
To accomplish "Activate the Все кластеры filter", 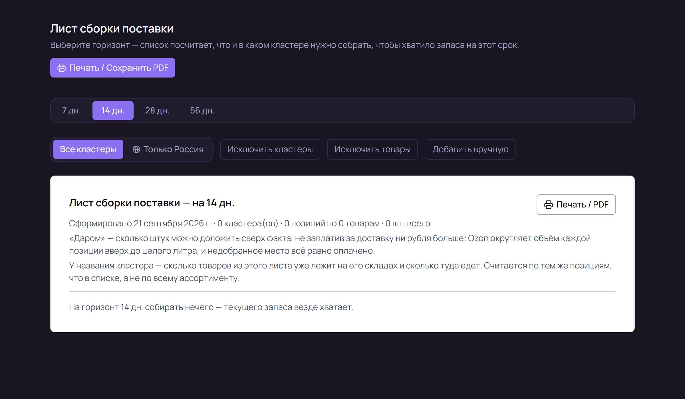I will click(x=88, y=149).
